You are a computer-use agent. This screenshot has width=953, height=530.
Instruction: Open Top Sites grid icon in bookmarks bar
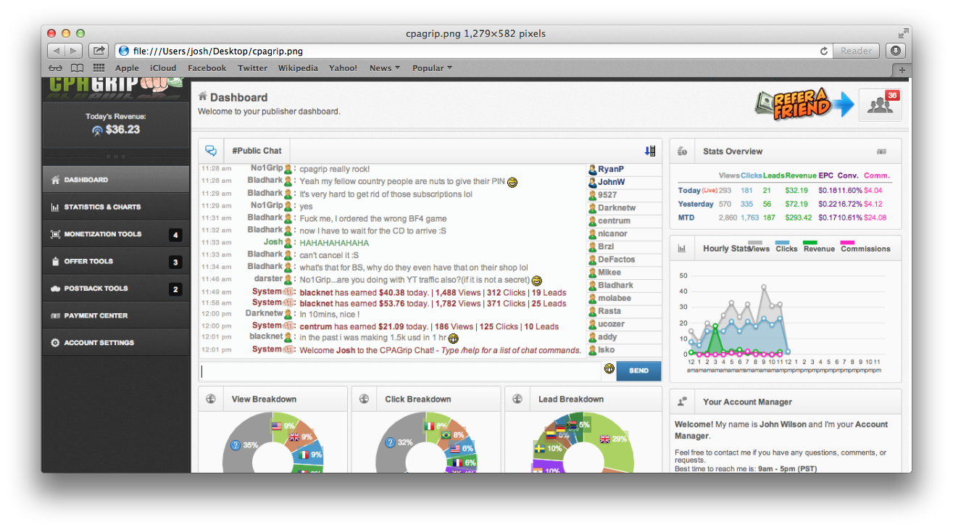pyautogui.click(x=99, y=68)
